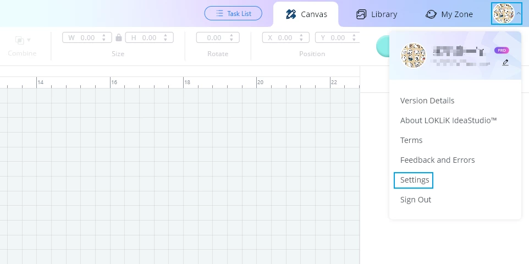Screen dimensions: 529x264
Task: Increase the width value with up arrow
Action: 104,35
